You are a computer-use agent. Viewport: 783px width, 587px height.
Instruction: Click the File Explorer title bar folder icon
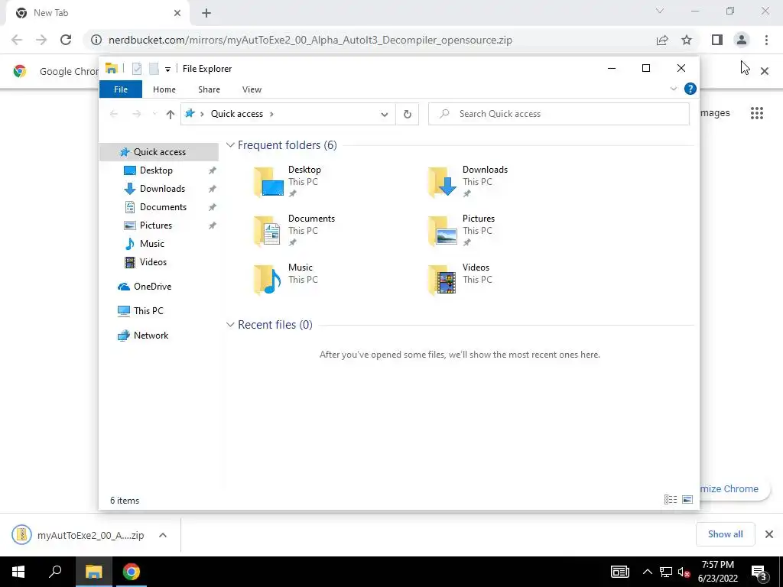(112, 68)
